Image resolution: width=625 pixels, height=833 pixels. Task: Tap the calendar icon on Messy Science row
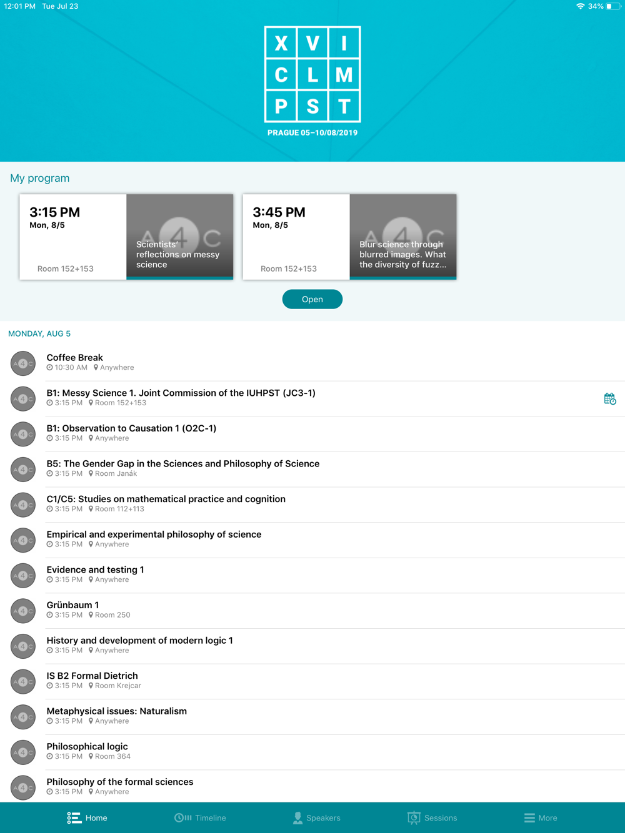tap(610, 398)
